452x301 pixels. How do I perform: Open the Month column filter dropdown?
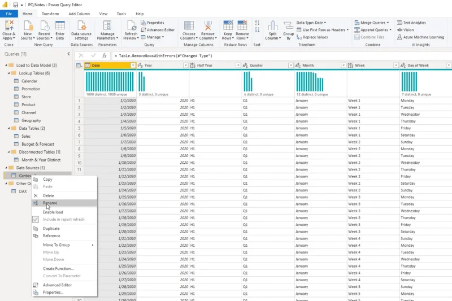click(344, 66)
